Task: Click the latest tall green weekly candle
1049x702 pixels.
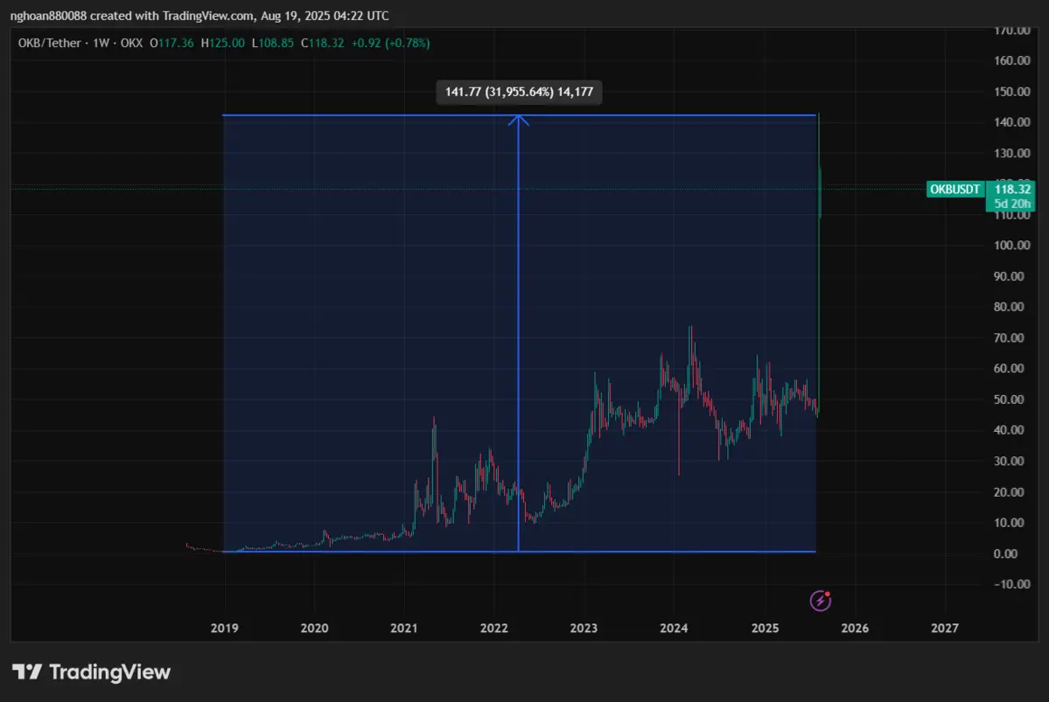Action: pyautogui.click(x=820, y=192)
